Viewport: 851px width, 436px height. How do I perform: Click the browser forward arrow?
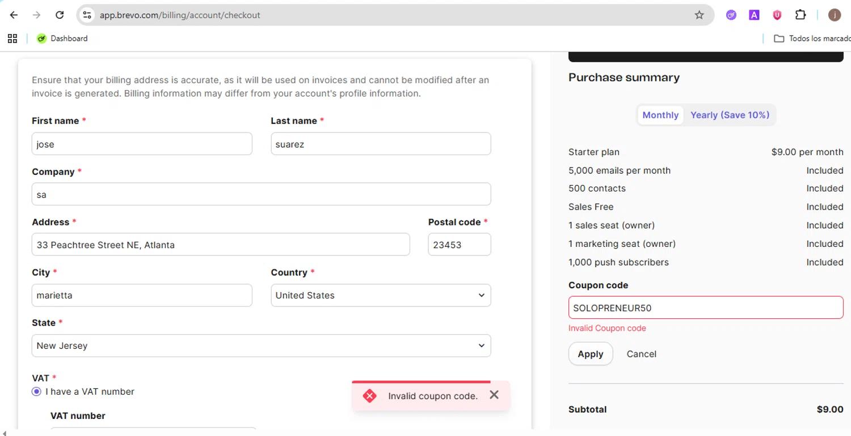click(x=37, y=15)
